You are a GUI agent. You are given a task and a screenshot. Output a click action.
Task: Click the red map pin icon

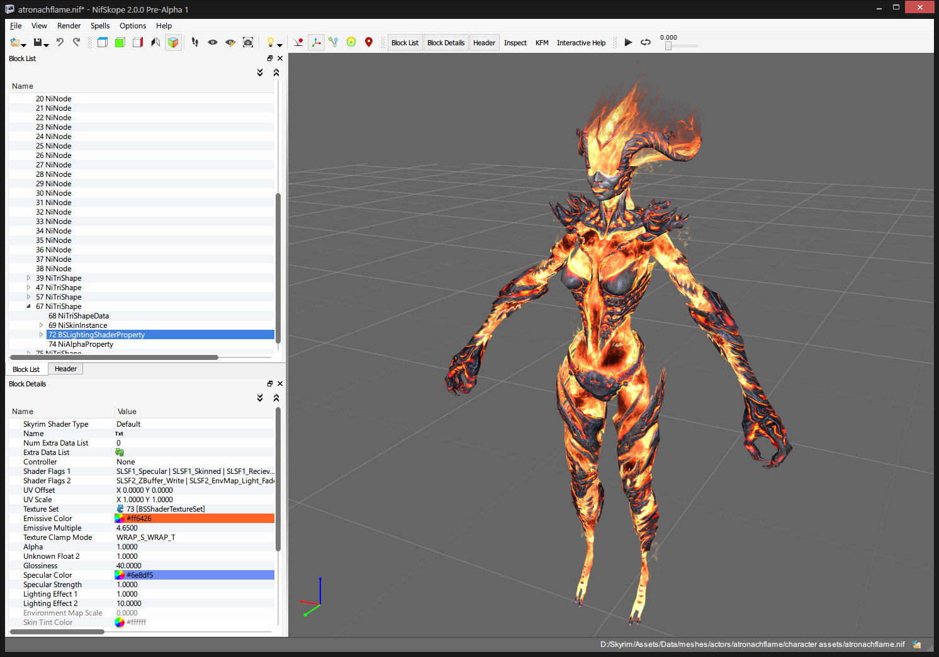pyautogui.click(x=369, y=42)
